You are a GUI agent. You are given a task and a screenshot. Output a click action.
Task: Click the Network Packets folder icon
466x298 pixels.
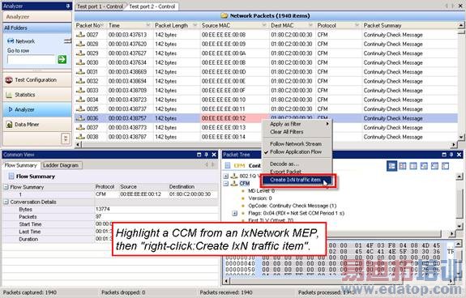[224, 15]
